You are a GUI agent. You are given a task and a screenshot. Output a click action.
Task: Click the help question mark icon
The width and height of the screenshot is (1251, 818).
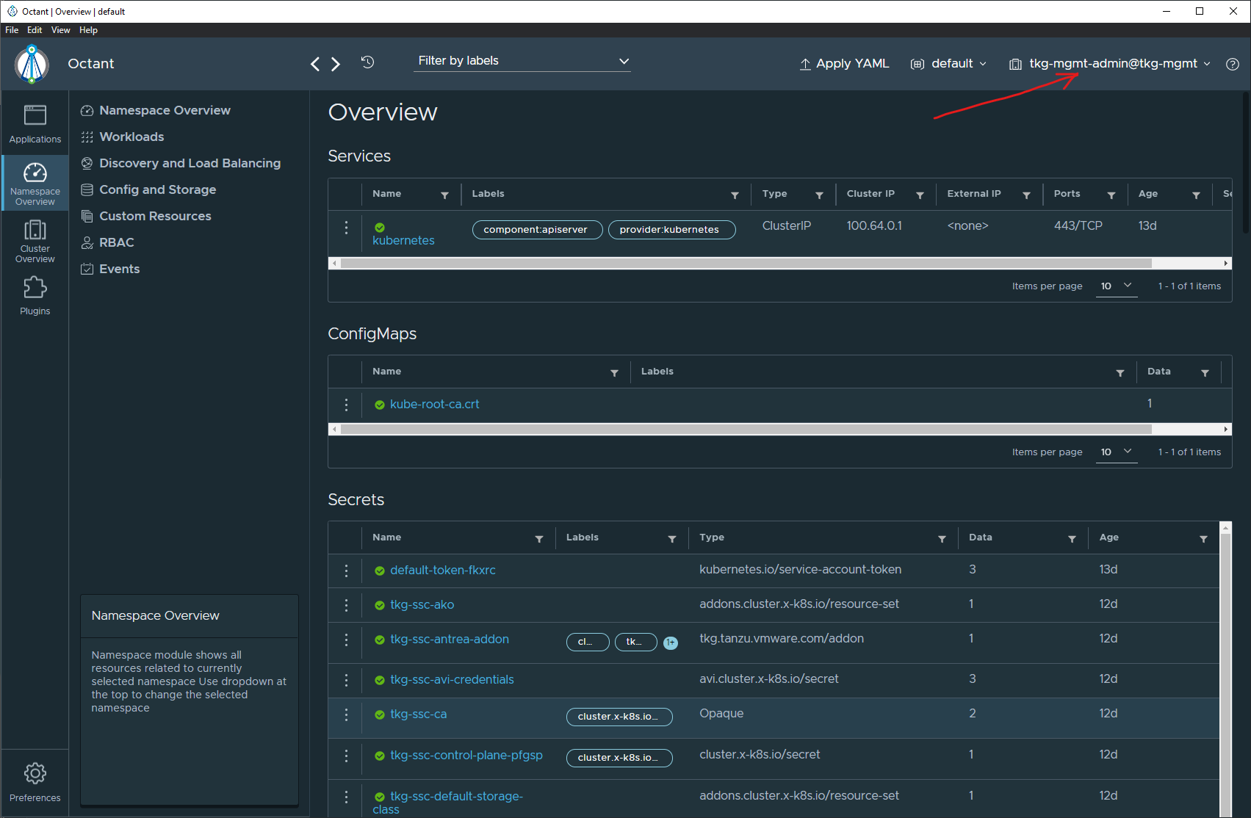pos(1233,64)
